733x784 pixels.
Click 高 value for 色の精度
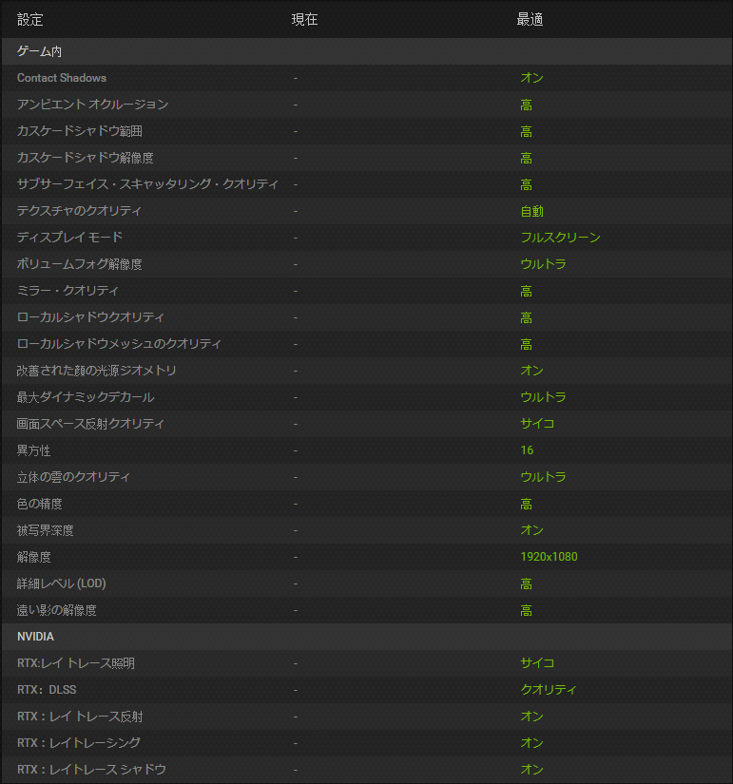526,504
